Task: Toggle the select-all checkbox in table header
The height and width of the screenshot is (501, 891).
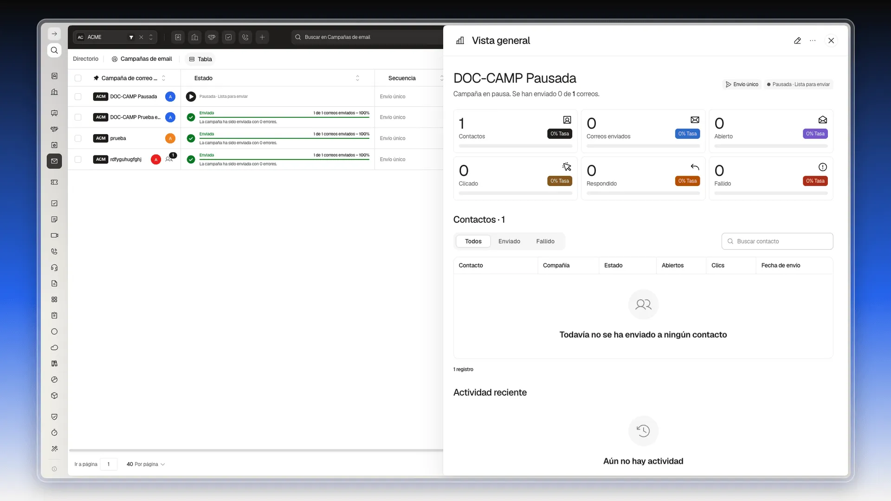Action: (78, 78)
